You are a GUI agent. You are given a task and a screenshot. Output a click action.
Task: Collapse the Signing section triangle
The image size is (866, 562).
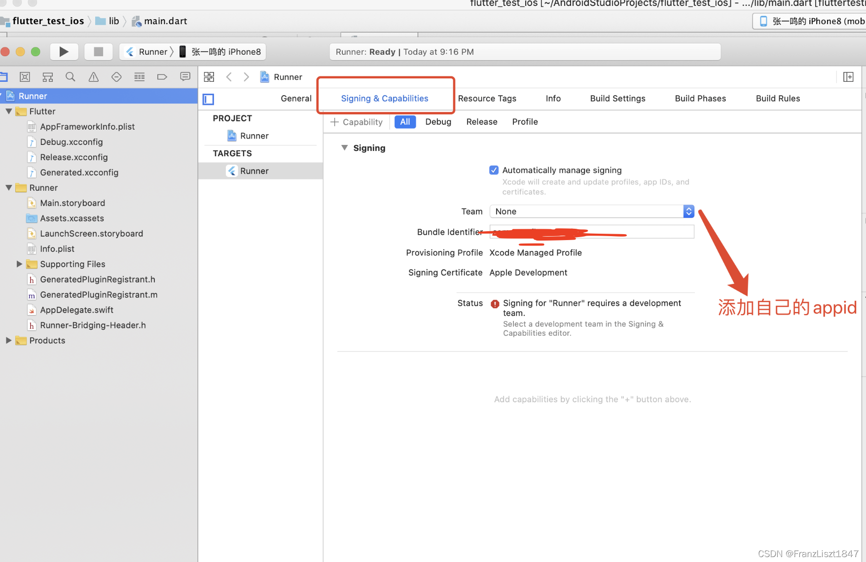(x=345, y=148)
